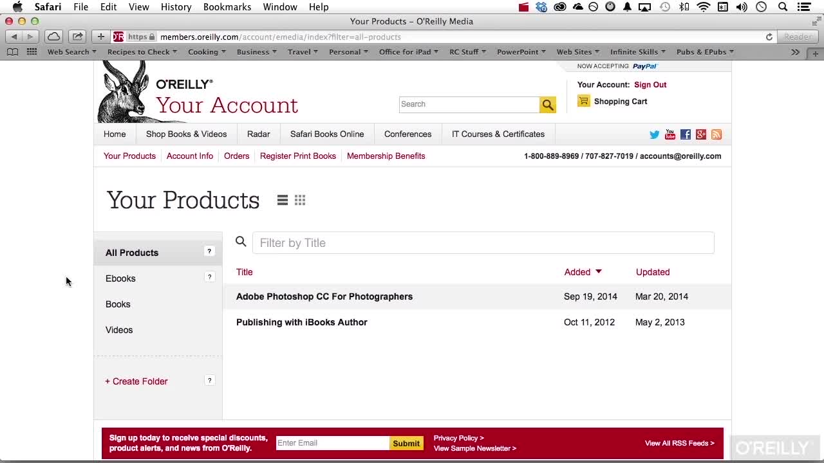
Task: Click the Enter Email field
Action: 333,443
